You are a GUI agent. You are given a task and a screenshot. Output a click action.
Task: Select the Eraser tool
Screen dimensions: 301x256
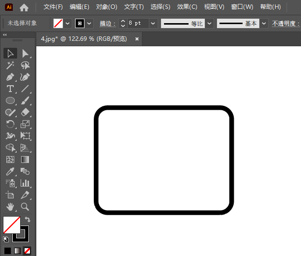[x=25, y=112]
